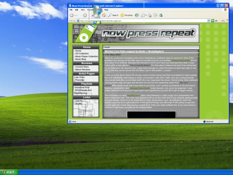
Task: Click the Messenger icon in IE toolbar
Action: pos(161,15)
